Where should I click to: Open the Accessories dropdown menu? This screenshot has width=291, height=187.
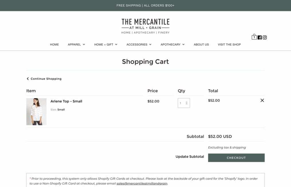pos(139,44)
